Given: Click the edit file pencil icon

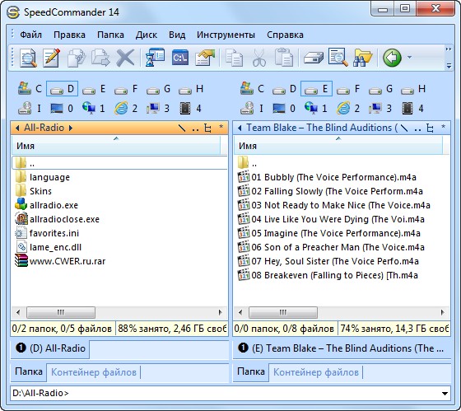Looking at the screenshot, I should (x=51, y=58).
